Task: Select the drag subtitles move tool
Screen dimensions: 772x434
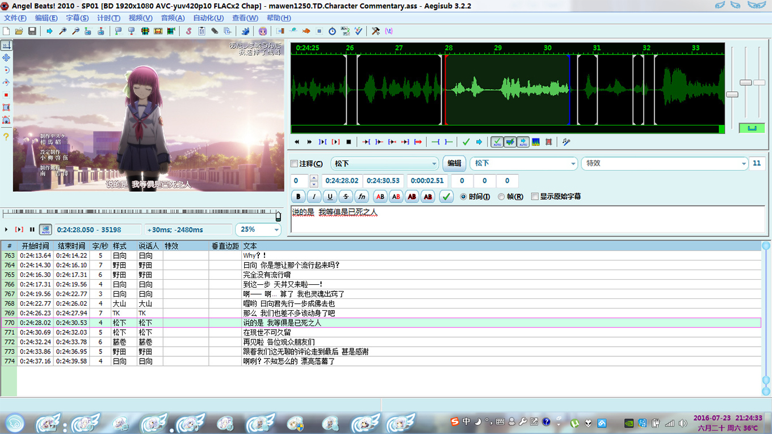Action: click(6, 57)
